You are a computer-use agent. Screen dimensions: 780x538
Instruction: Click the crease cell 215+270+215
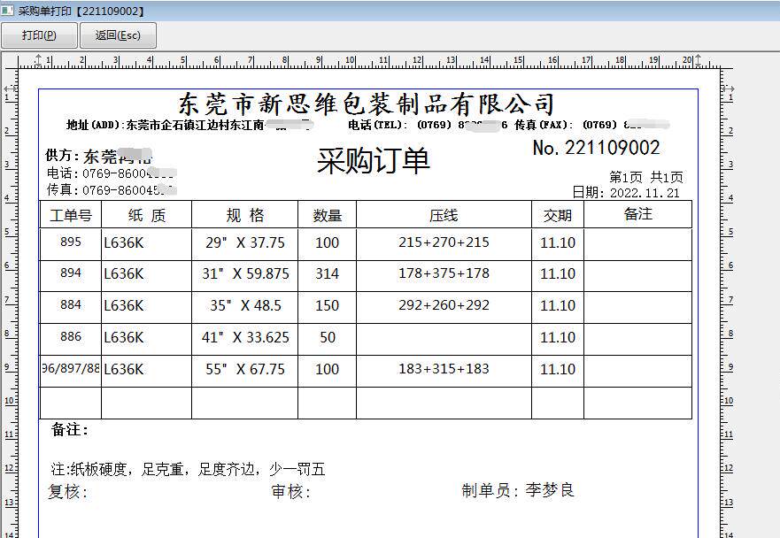pyautogui.click(x=444, y=242)
